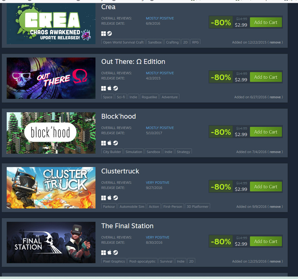The width and height of the screenshot is (298, 279).
Task: Remove Out There from the wishlist
Action: [x=275, y=97]
